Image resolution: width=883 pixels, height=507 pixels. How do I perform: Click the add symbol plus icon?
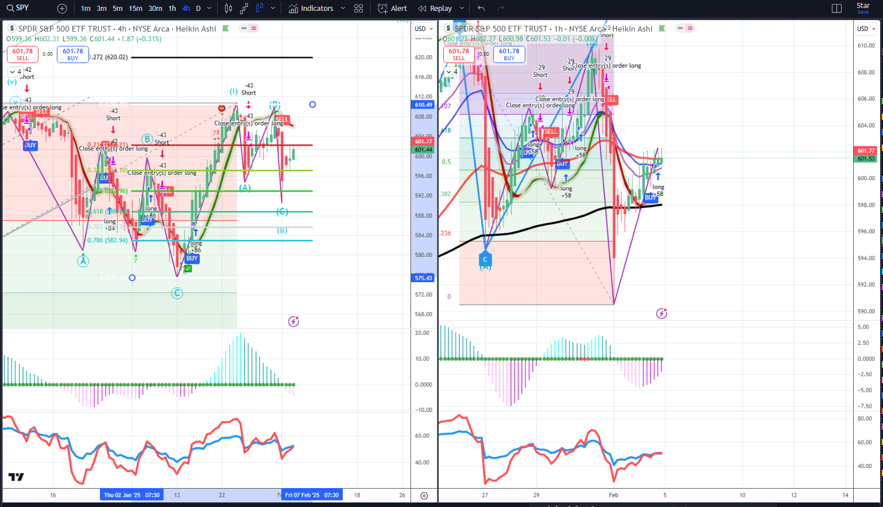pos(62,9)
